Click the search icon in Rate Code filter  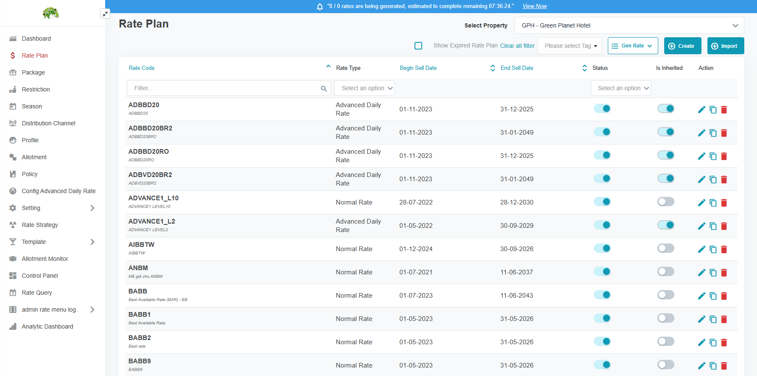click(324, 88)
